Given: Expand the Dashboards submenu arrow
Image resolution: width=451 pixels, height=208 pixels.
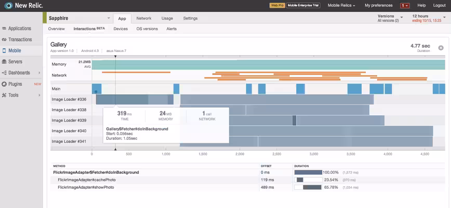Looking at the screenshot, I should click(39, 73).
